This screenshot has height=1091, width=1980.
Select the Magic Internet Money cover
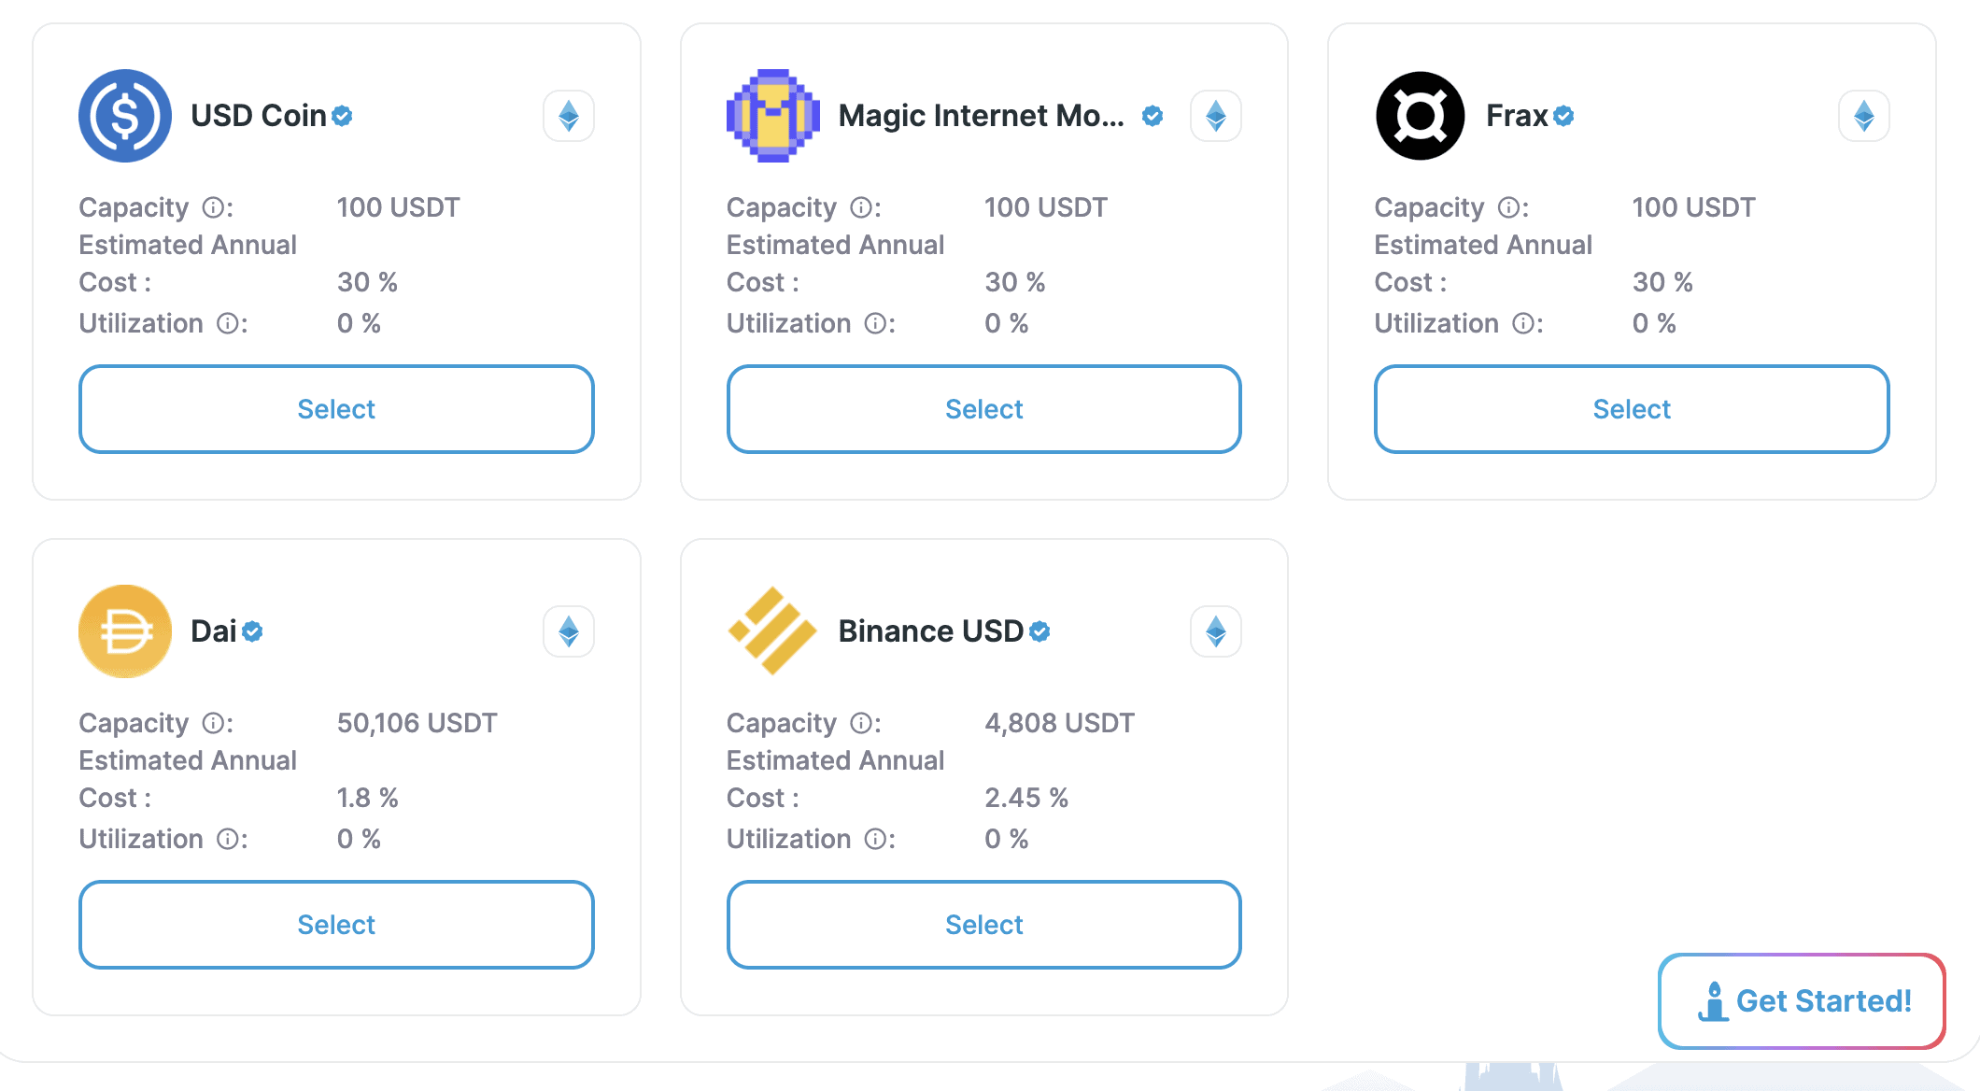pos(983,409)
